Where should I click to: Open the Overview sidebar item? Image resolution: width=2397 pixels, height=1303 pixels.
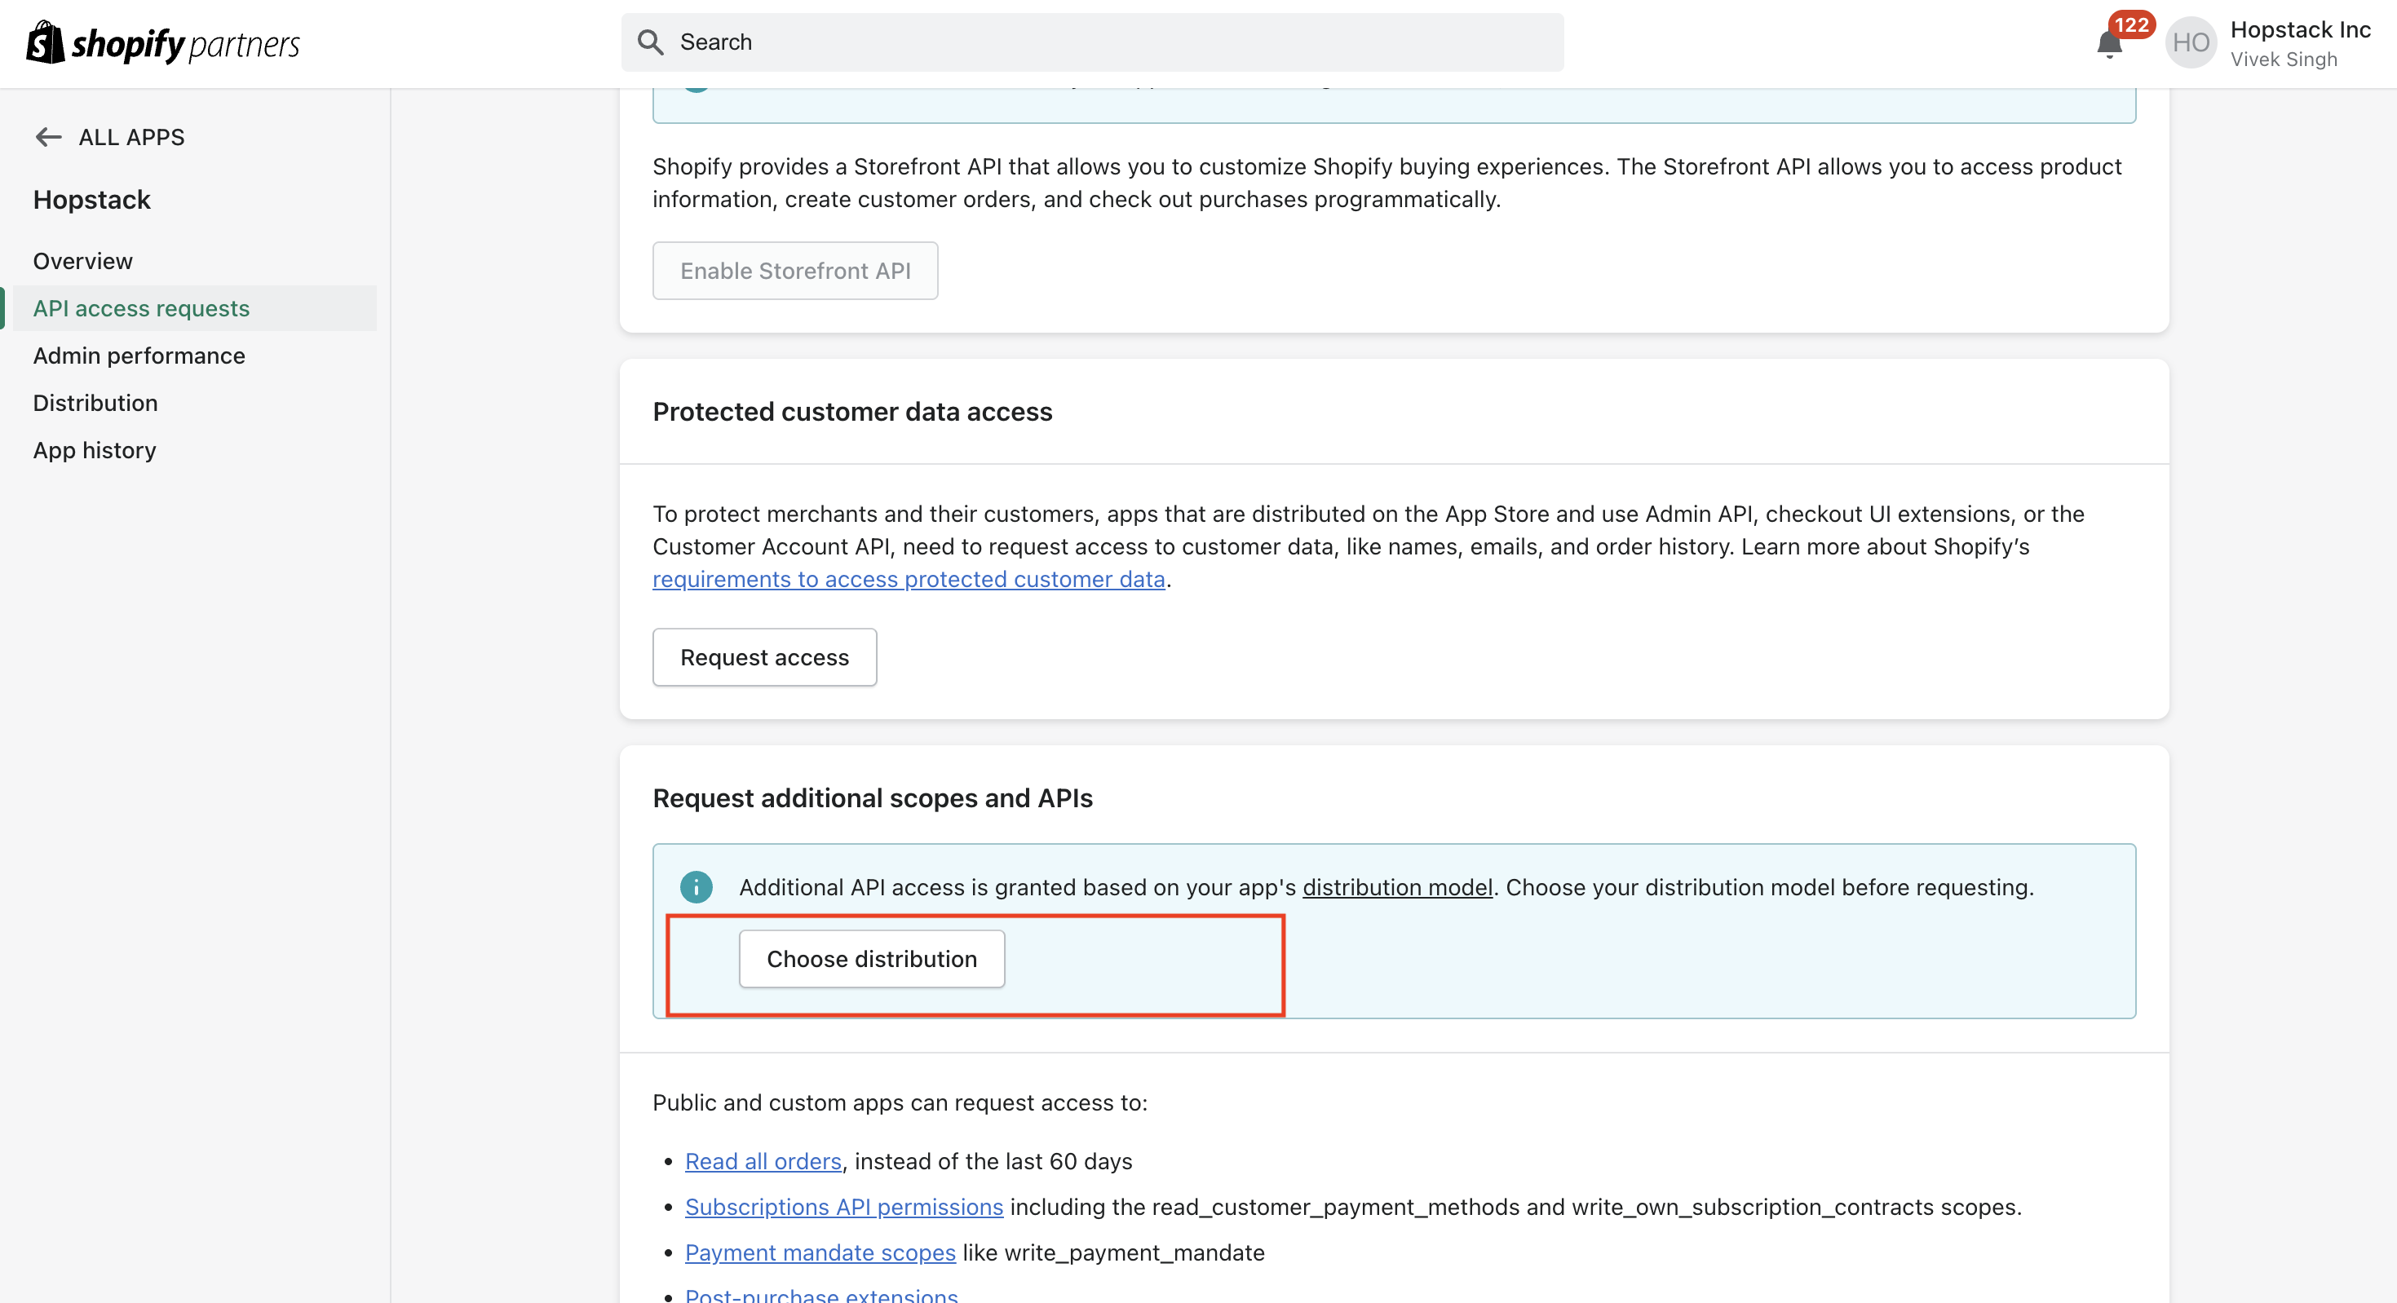click(x=83, y=260)
